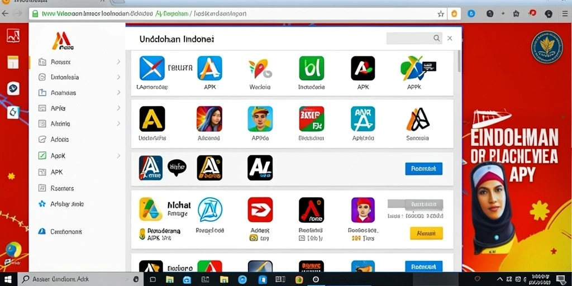The width and height of the screenshot is (572, 286).
Task: Open the blue X app icon in first row
Action: tap(152, 68)
